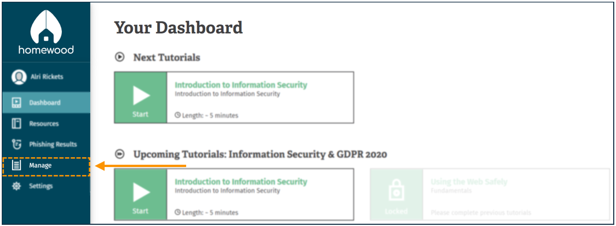The width and height of the screenshot is (616, 226).
Task: Open the Resources menu item
Action: pos(46,124)
